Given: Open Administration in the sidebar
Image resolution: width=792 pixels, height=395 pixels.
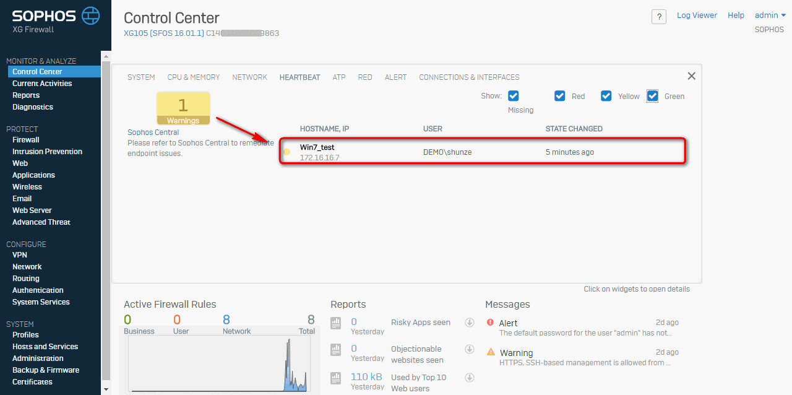Looking at the screenshot, I should pos(38,358).
